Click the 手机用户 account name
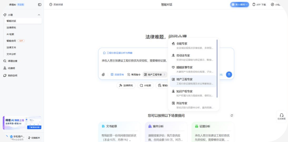This screenshot has height=142, width=288. point(19,137)
